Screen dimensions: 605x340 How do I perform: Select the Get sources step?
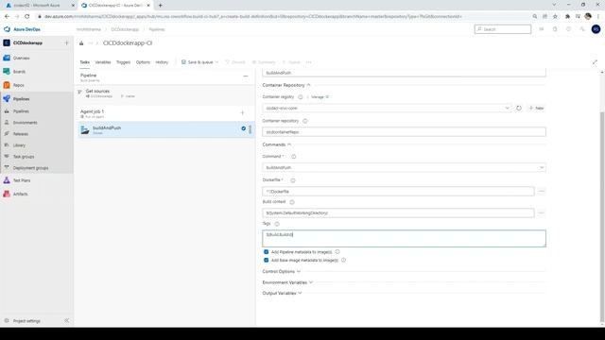[x=166, y=93]
